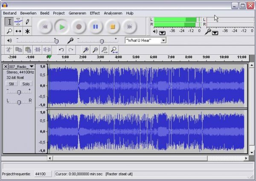256x181 pixels.
Task: Start playback with the green Play button
Action: coord(62,26)
